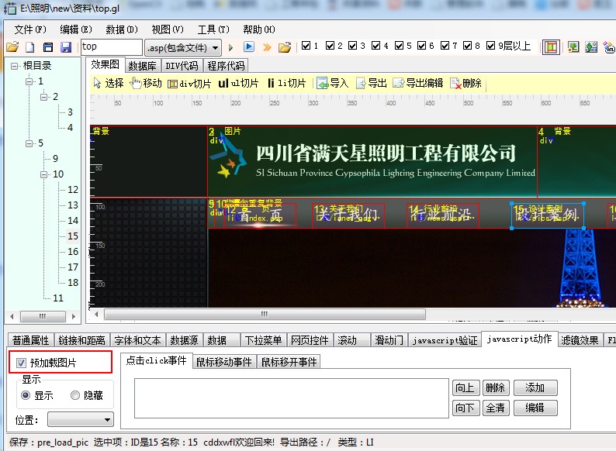Click the tree panel scroll-right arrow
The height and width of the screenshot is (451, 616).
point(74,316)
